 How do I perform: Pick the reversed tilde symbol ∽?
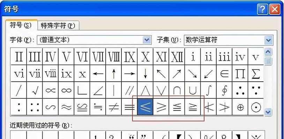click(x=50, y=107)
